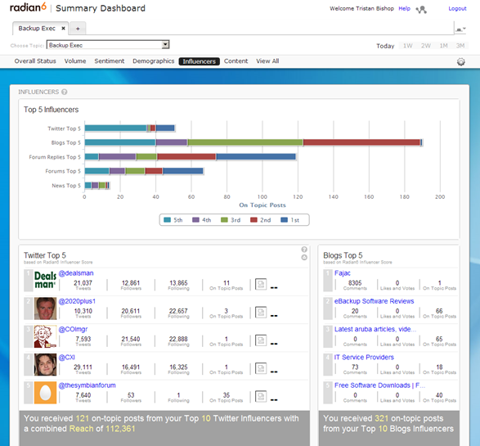This screenshot has width=480, height=446.
Task: Toggle the 3rd legend swatch
Action: click(x=224, y=219)
